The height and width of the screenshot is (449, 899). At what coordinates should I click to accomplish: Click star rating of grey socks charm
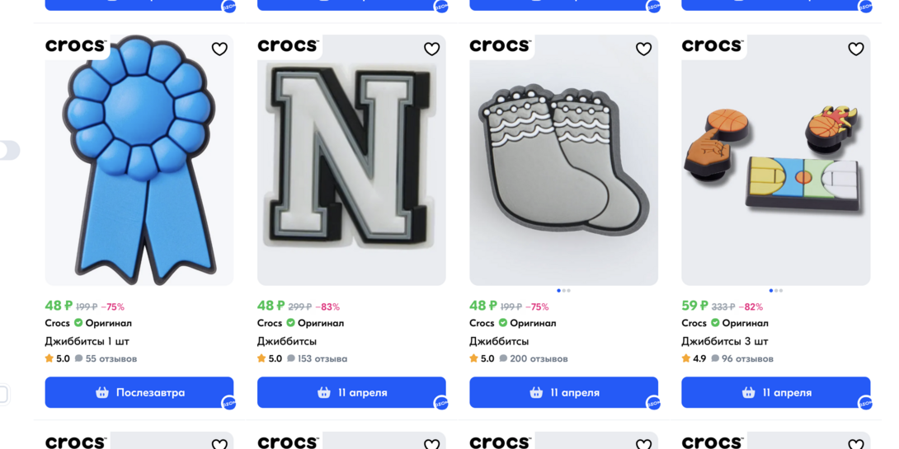pos(473,358)
